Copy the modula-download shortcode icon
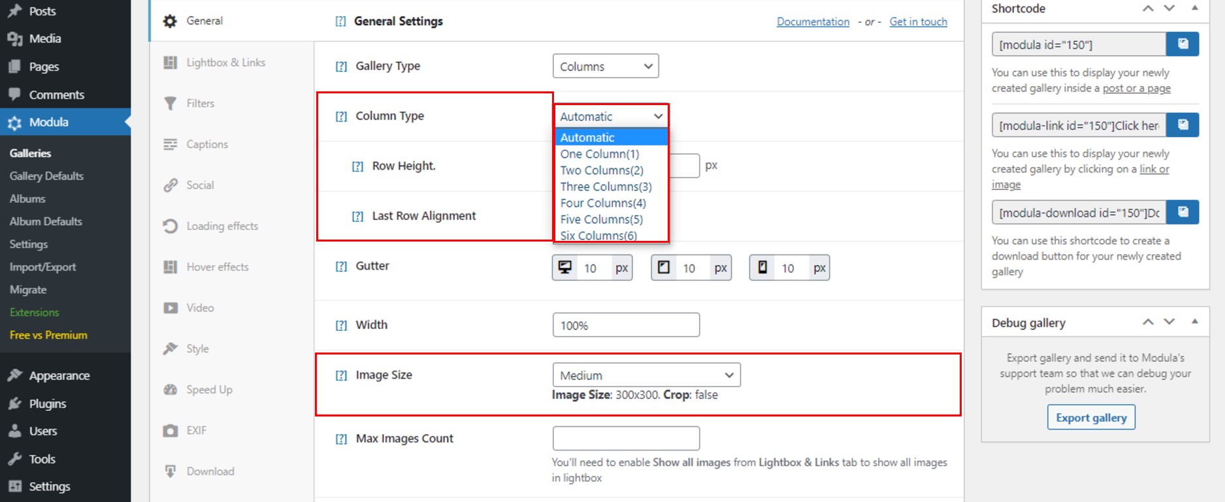 [x=1183, y=212]
